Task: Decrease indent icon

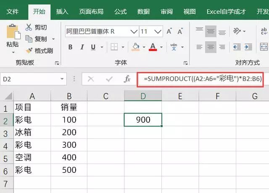Action: click(x=237, y=47)
